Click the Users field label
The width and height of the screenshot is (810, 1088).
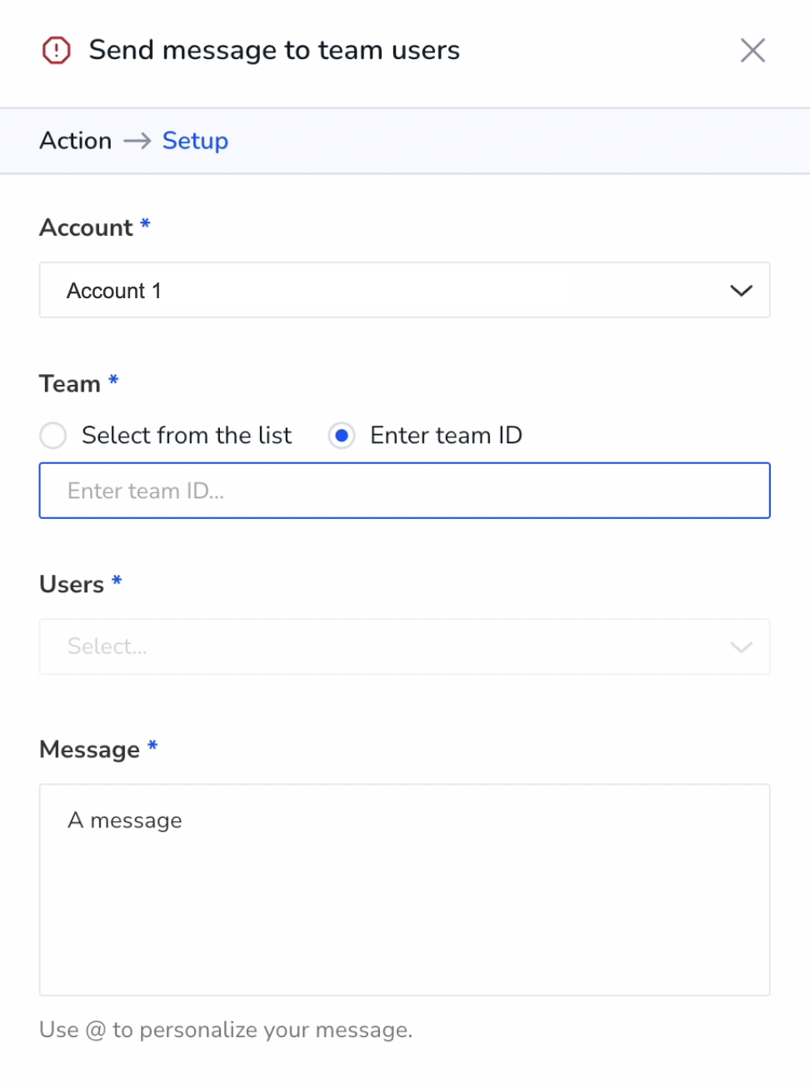(x=72, y=584)
